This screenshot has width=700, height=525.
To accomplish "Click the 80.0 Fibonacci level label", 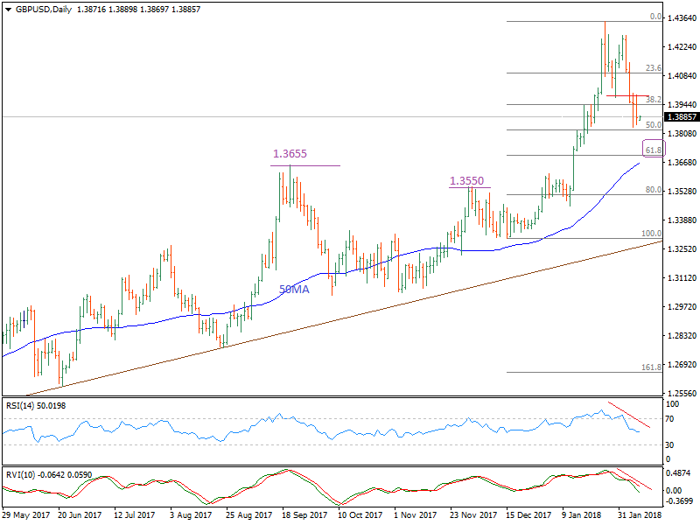I will click(653, 190).
